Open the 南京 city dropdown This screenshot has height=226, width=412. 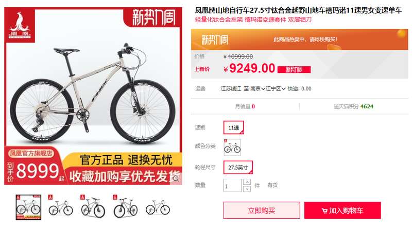point(257,89)
